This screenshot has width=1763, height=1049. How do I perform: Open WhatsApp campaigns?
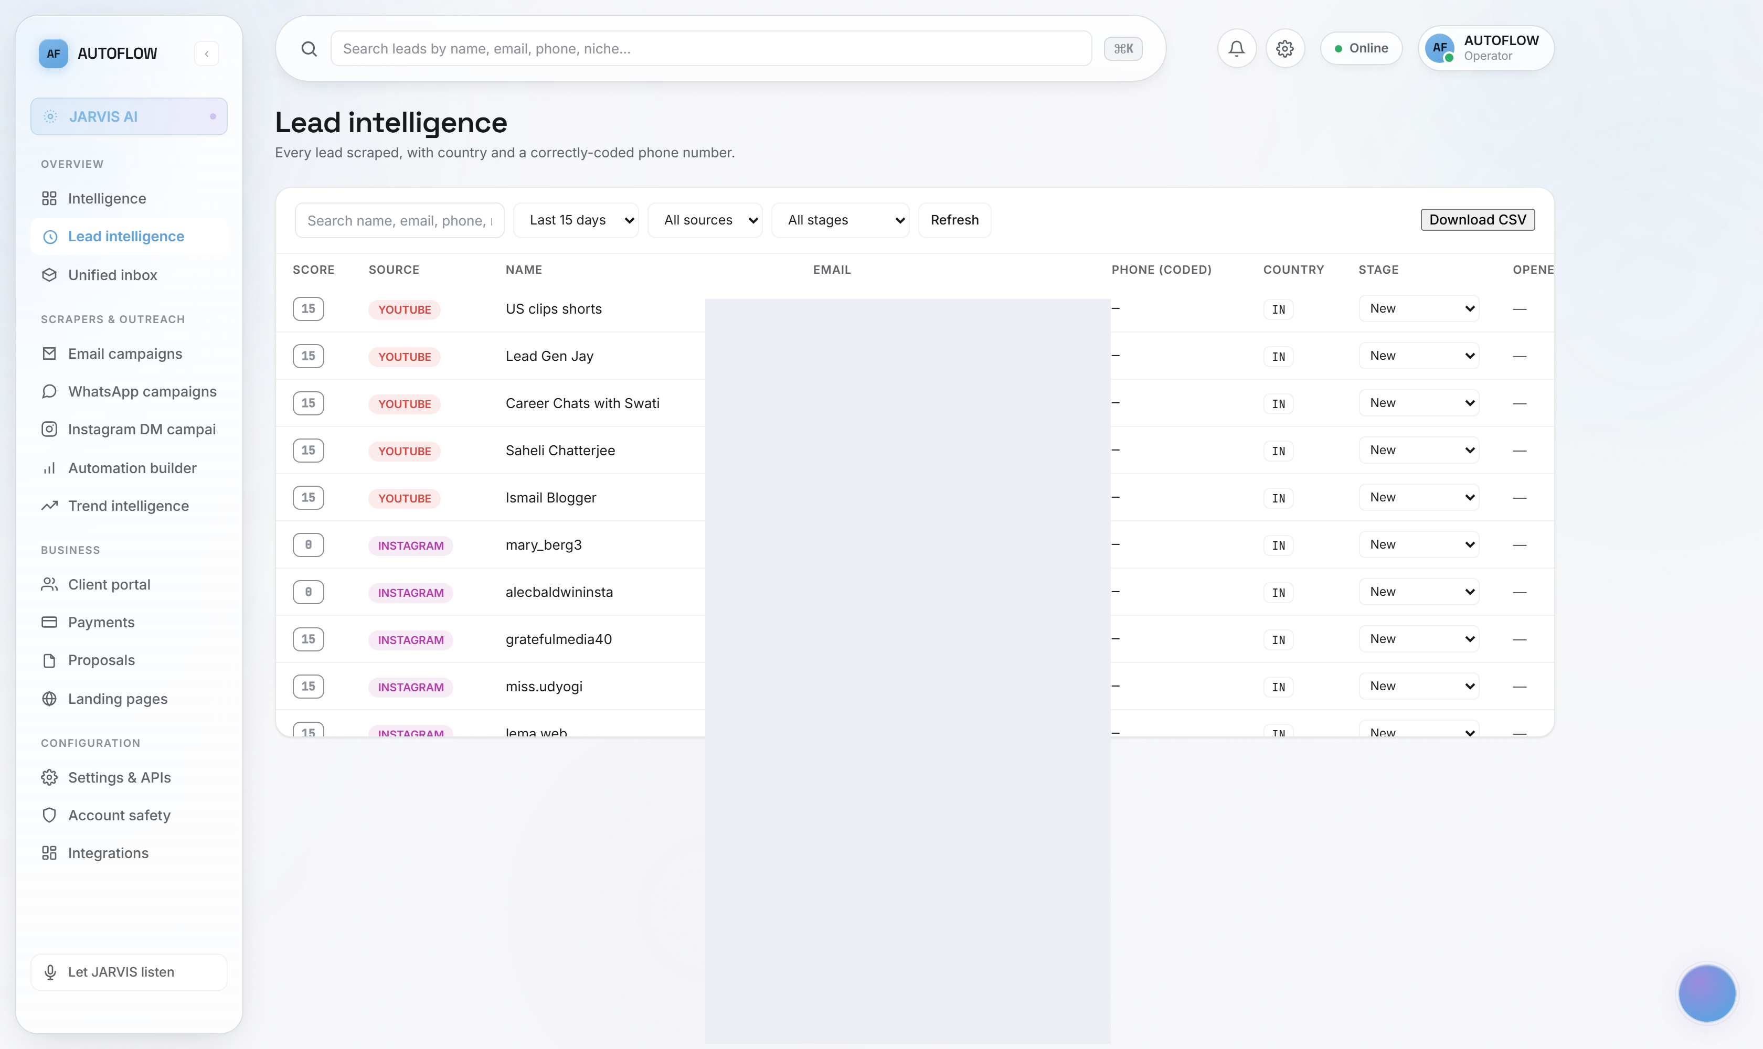coord(129,392)
